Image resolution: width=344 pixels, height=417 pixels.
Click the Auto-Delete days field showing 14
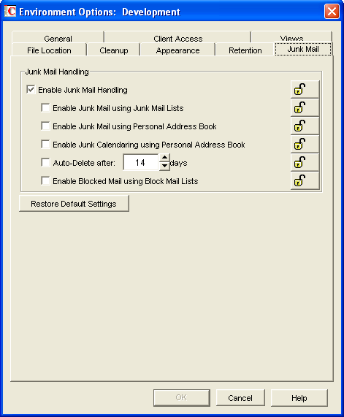[x=141, y=162]
